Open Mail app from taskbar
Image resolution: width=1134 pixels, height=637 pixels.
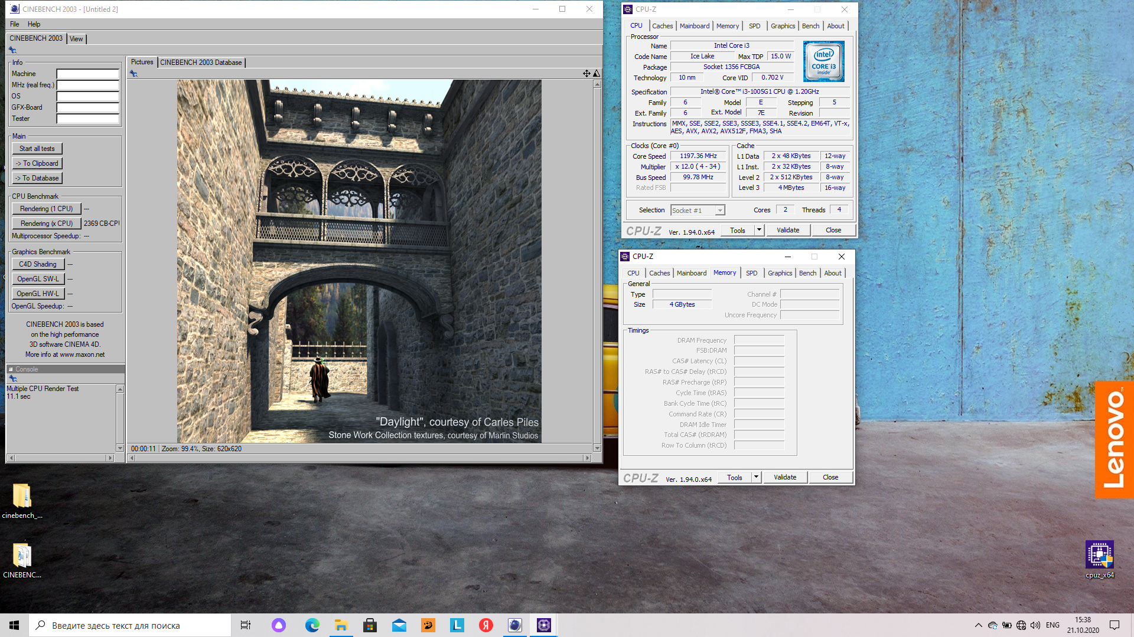tap(399, 625)
